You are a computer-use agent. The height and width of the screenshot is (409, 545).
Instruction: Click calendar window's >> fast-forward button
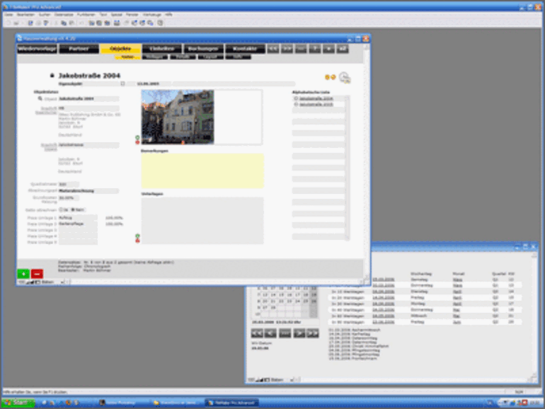pyautogui.click(x=312, y=333)
